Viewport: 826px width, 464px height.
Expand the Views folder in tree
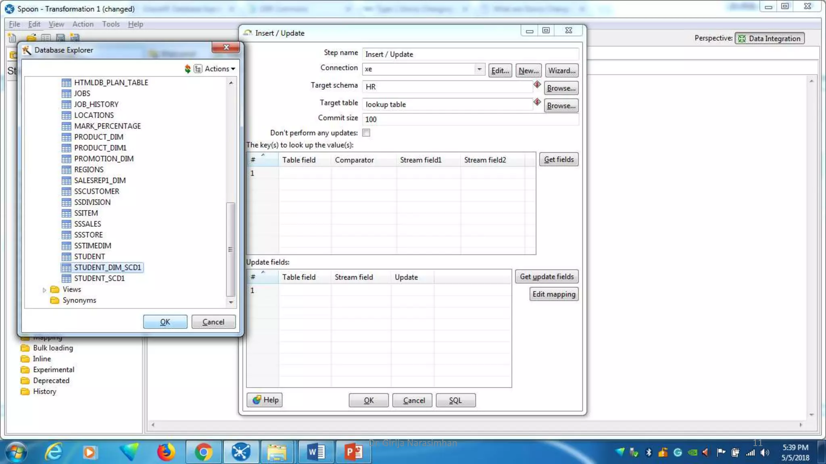point(44,290)
